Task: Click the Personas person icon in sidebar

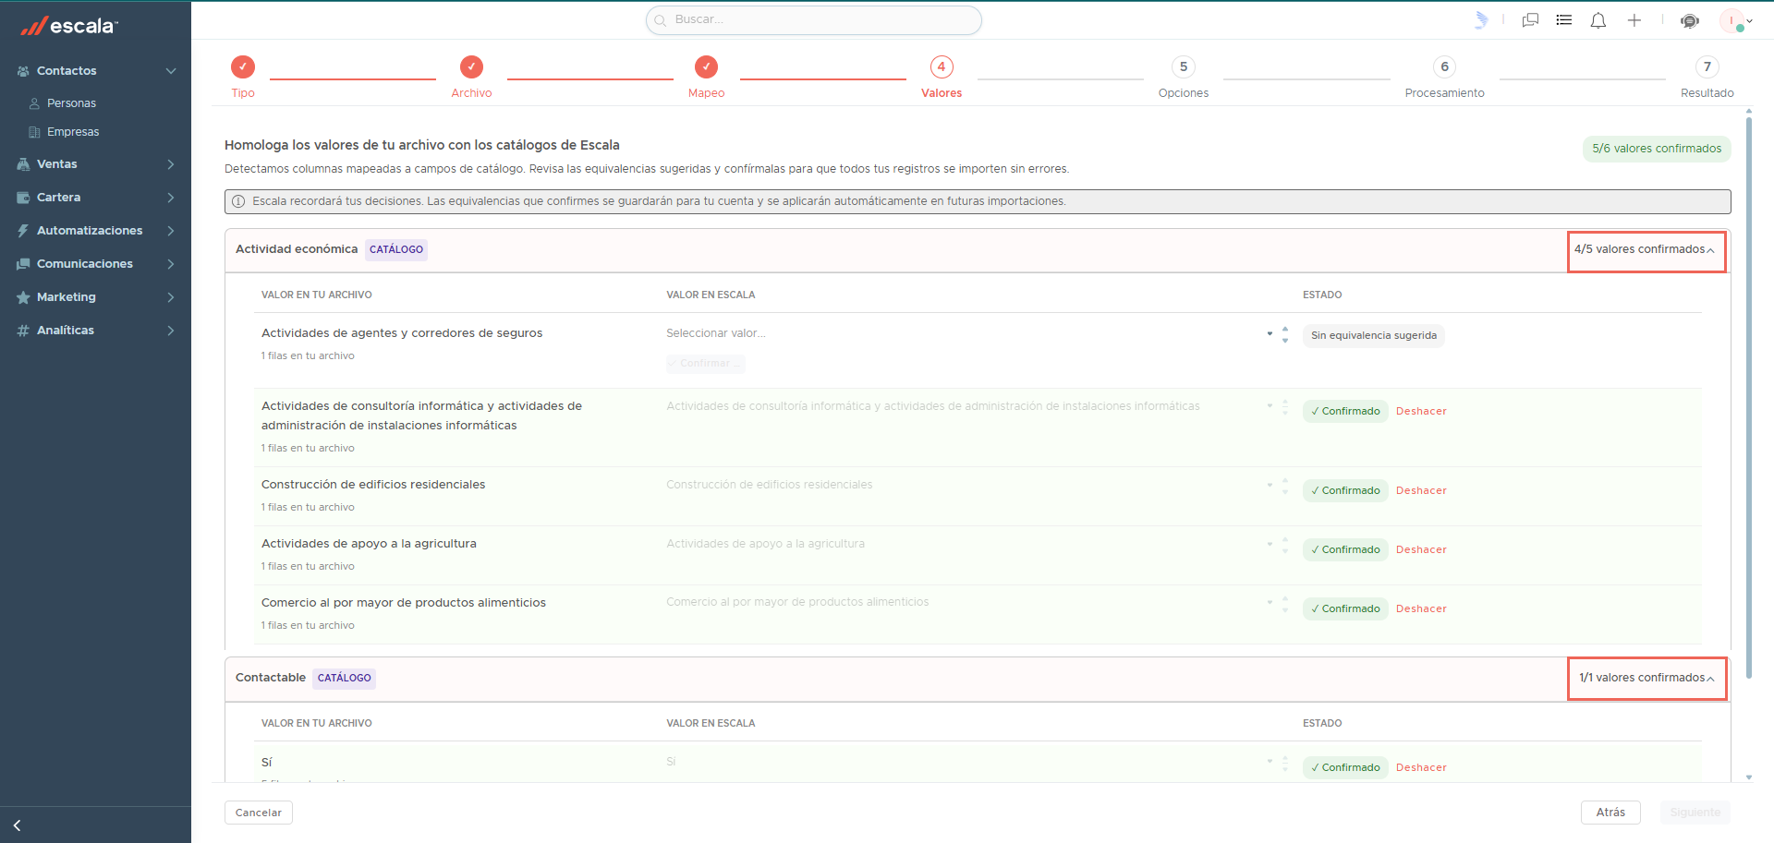Action: point(34,103)
